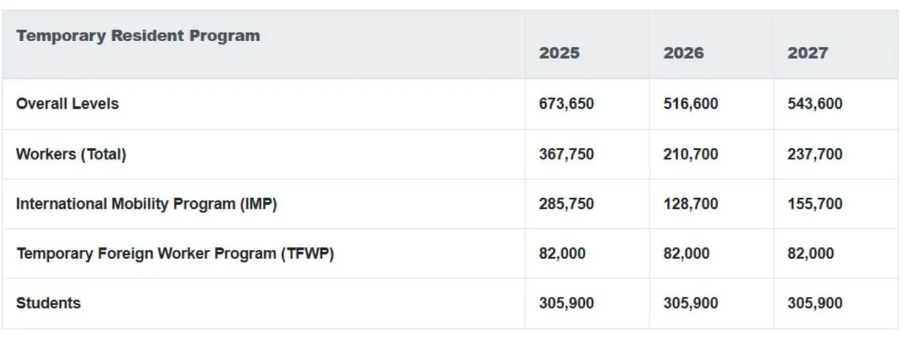Click the 210,700 Workers cell
The height and width of the screenshot is (342, 904).
[691, 154]
